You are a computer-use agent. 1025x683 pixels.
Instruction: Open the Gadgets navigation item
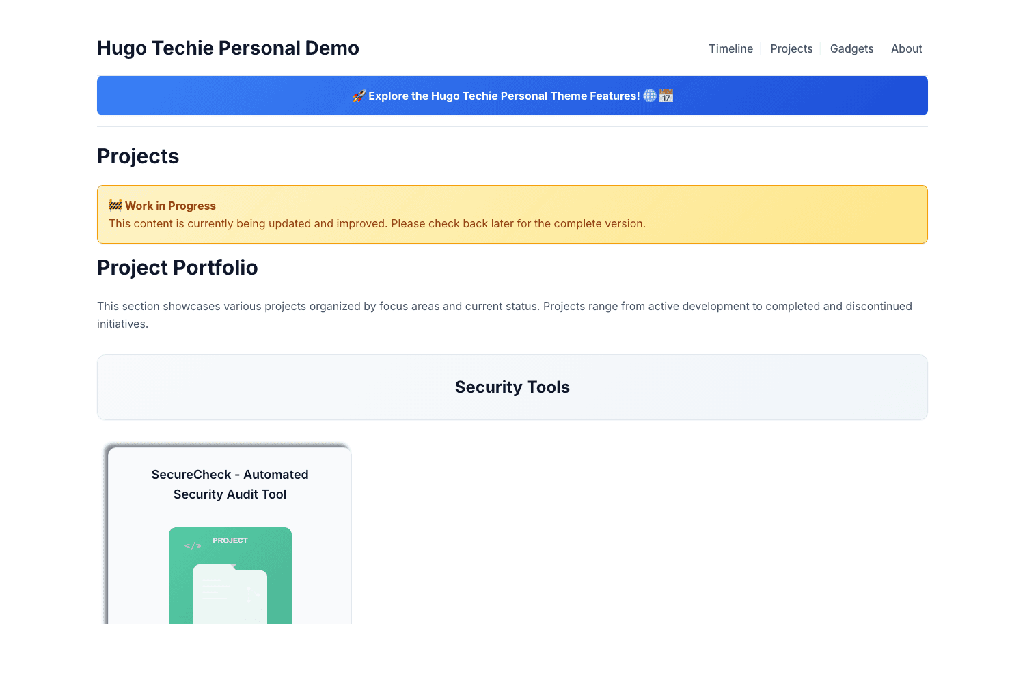pyautogui.click(x=851, y=48)
